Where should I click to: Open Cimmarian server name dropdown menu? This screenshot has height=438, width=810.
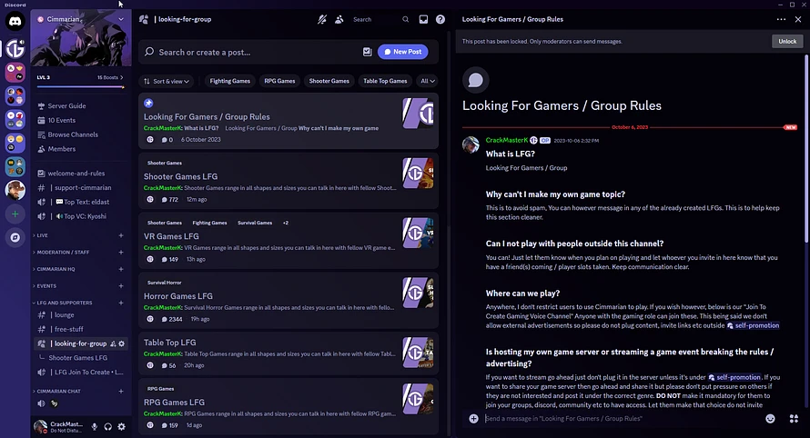pos(81,20)
